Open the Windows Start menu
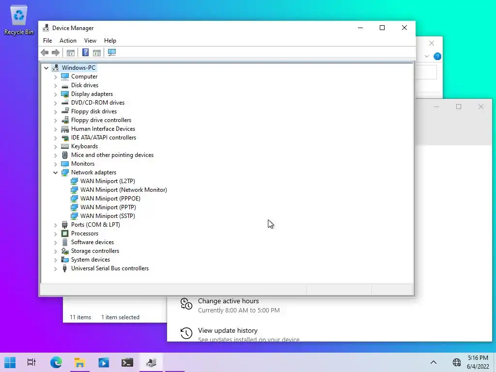Viewport: 496px width, 372px height. coord(10,362)
